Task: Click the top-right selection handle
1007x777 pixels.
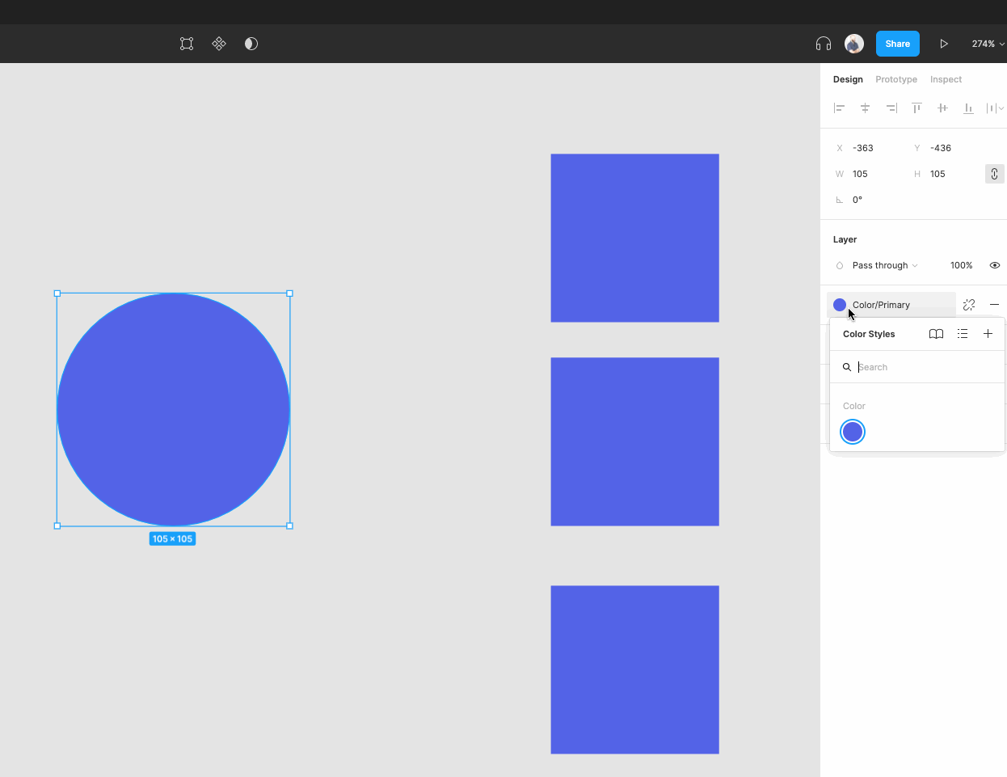Action: click(289, 293)
